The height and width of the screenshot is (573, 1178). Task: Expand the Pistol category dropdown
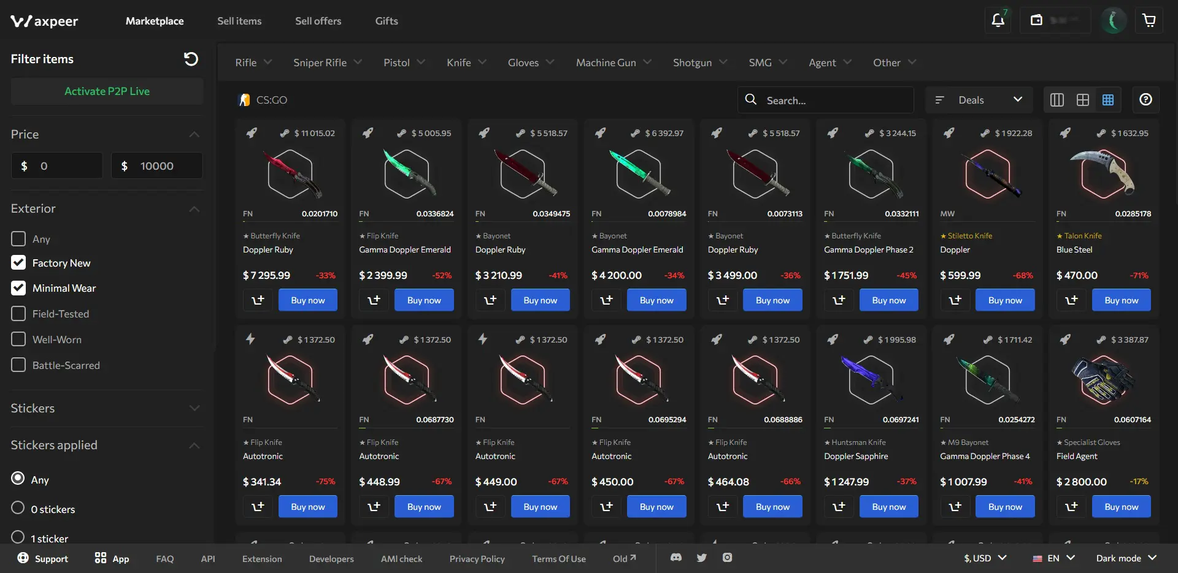pyautogui.click(x=404, y=63)
